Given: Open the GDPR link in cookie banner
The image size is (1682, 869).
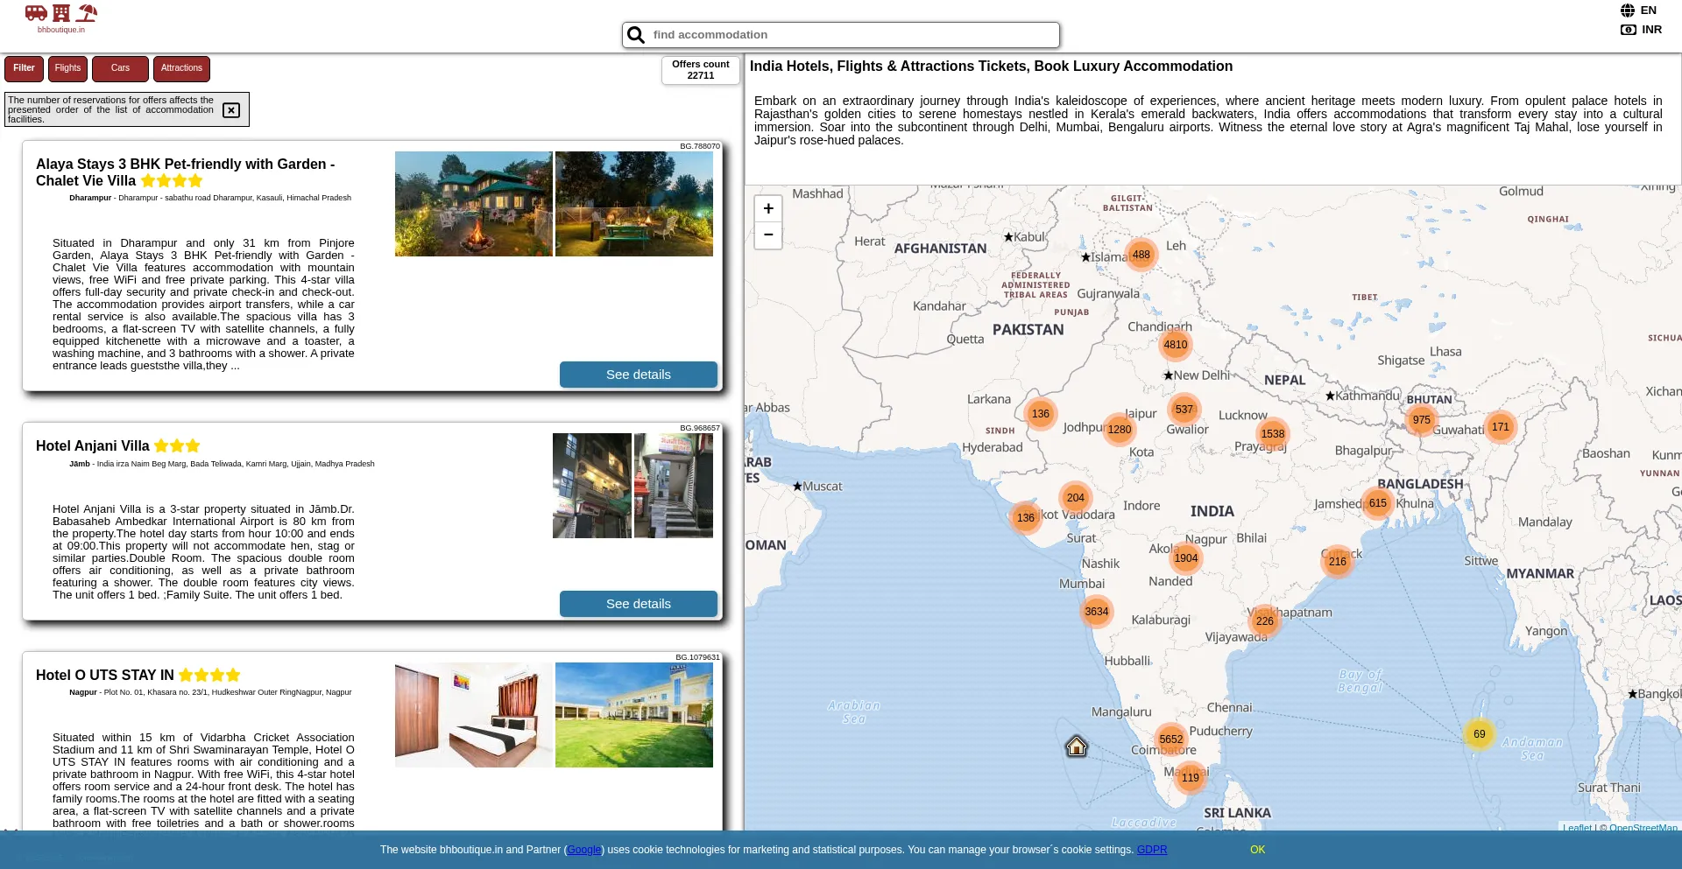Looking at the screenshot, I should click(1151, 850).
